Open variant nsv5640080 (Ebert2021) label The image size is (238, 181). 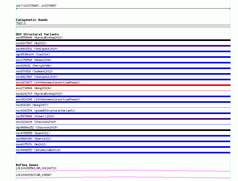click(34, 139)
